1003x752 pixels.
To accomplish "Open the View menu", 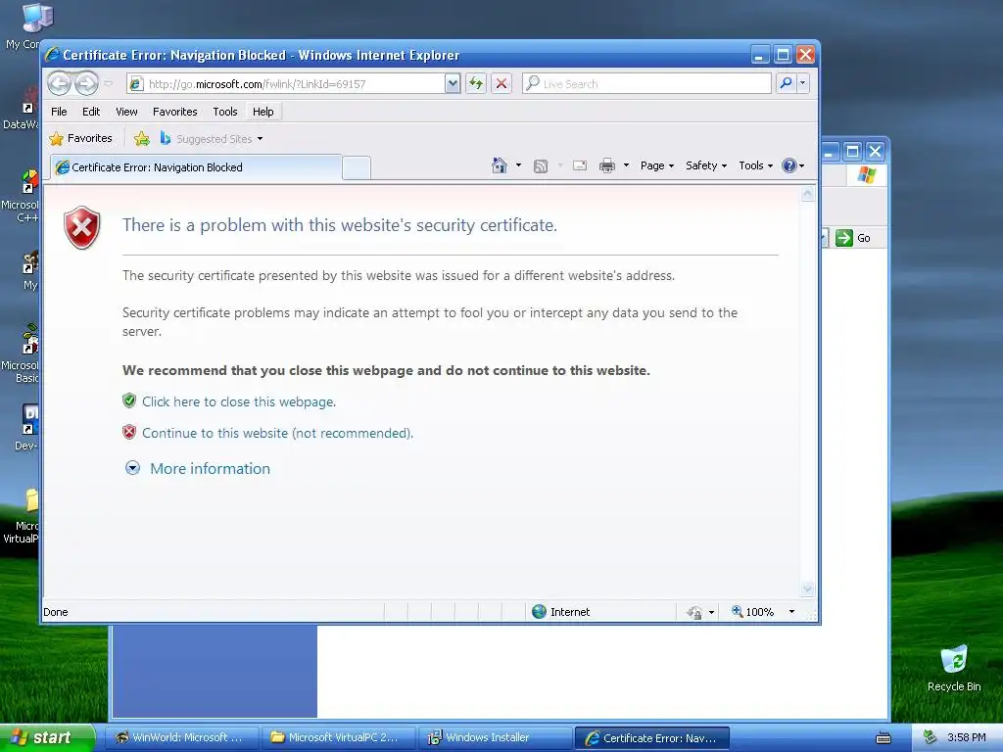I will coord(126,112).
